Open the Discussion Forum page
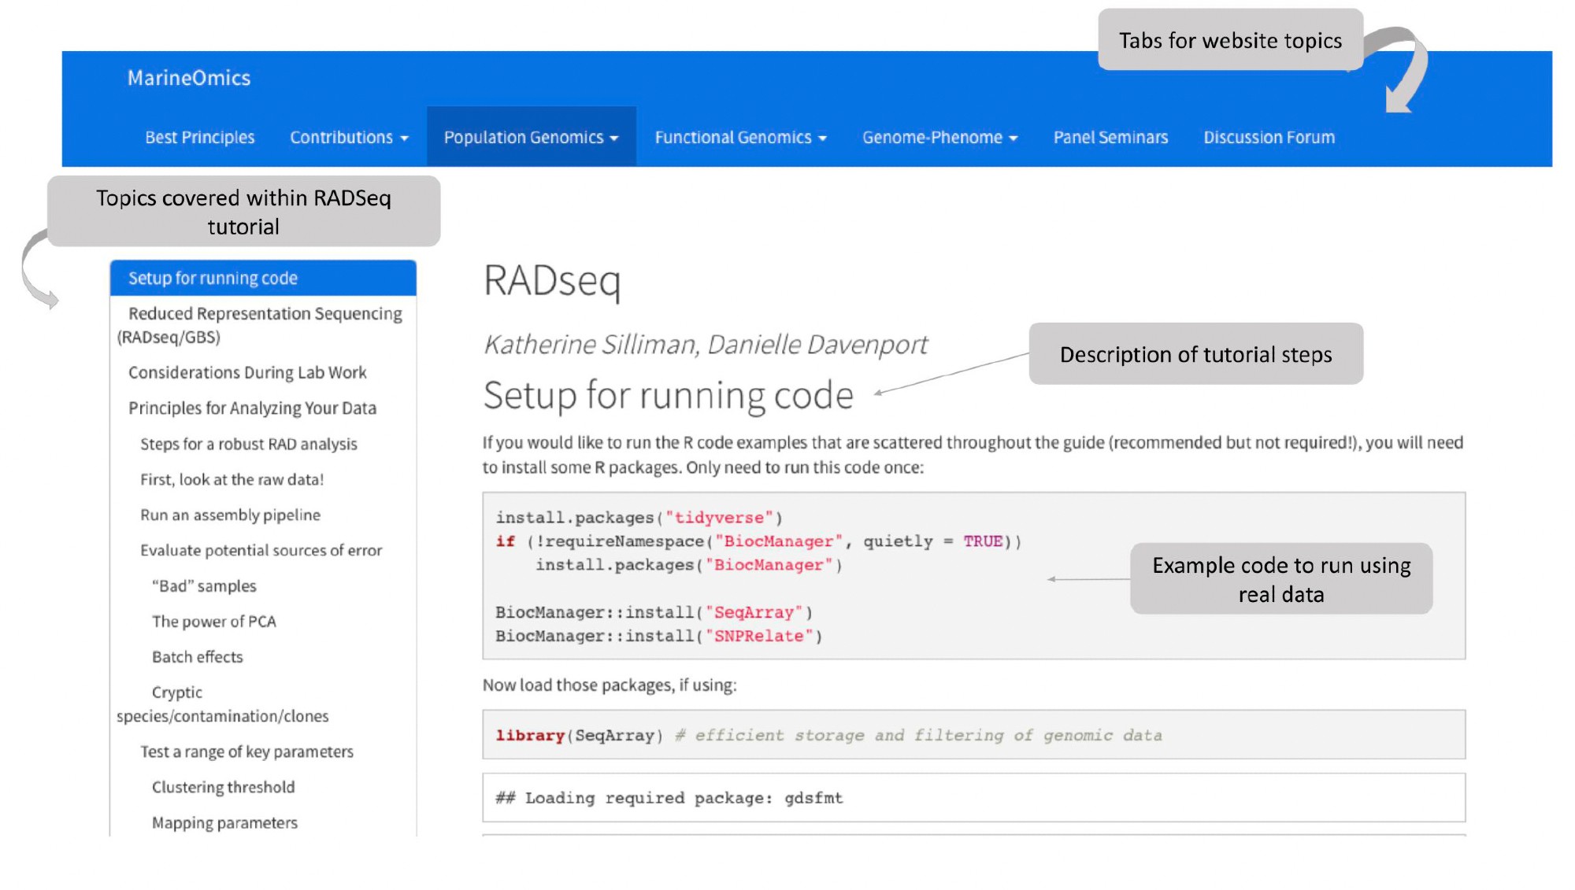Screen dimensions: 1575x890 (1269, 138)
